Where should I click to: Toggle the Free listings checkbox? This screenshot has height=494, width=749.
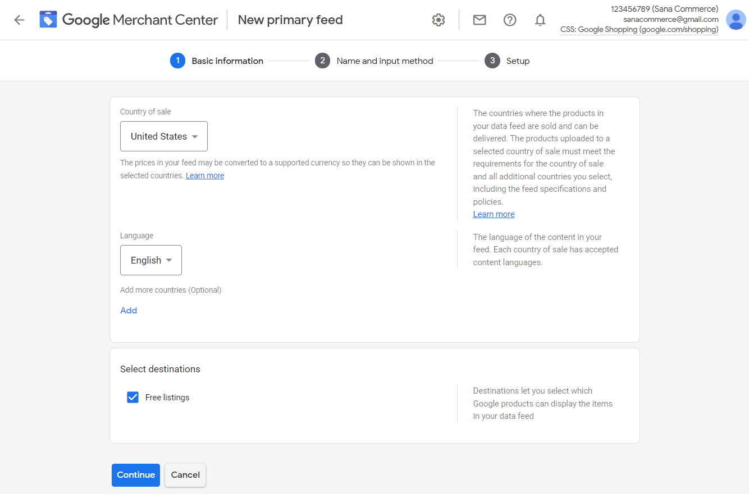coord(133,398)
